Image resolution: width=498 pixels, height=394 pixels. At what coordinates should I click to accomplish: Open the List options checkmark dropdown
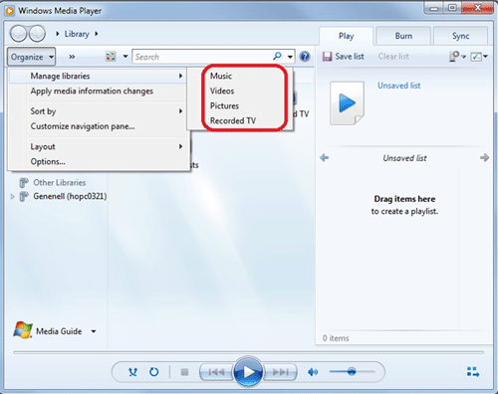tap(479, 57)
